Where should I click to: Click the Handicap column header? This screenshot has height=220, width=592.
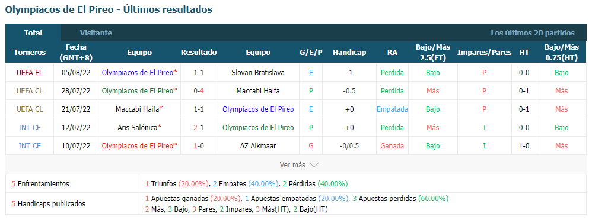[x=349, y=53]
